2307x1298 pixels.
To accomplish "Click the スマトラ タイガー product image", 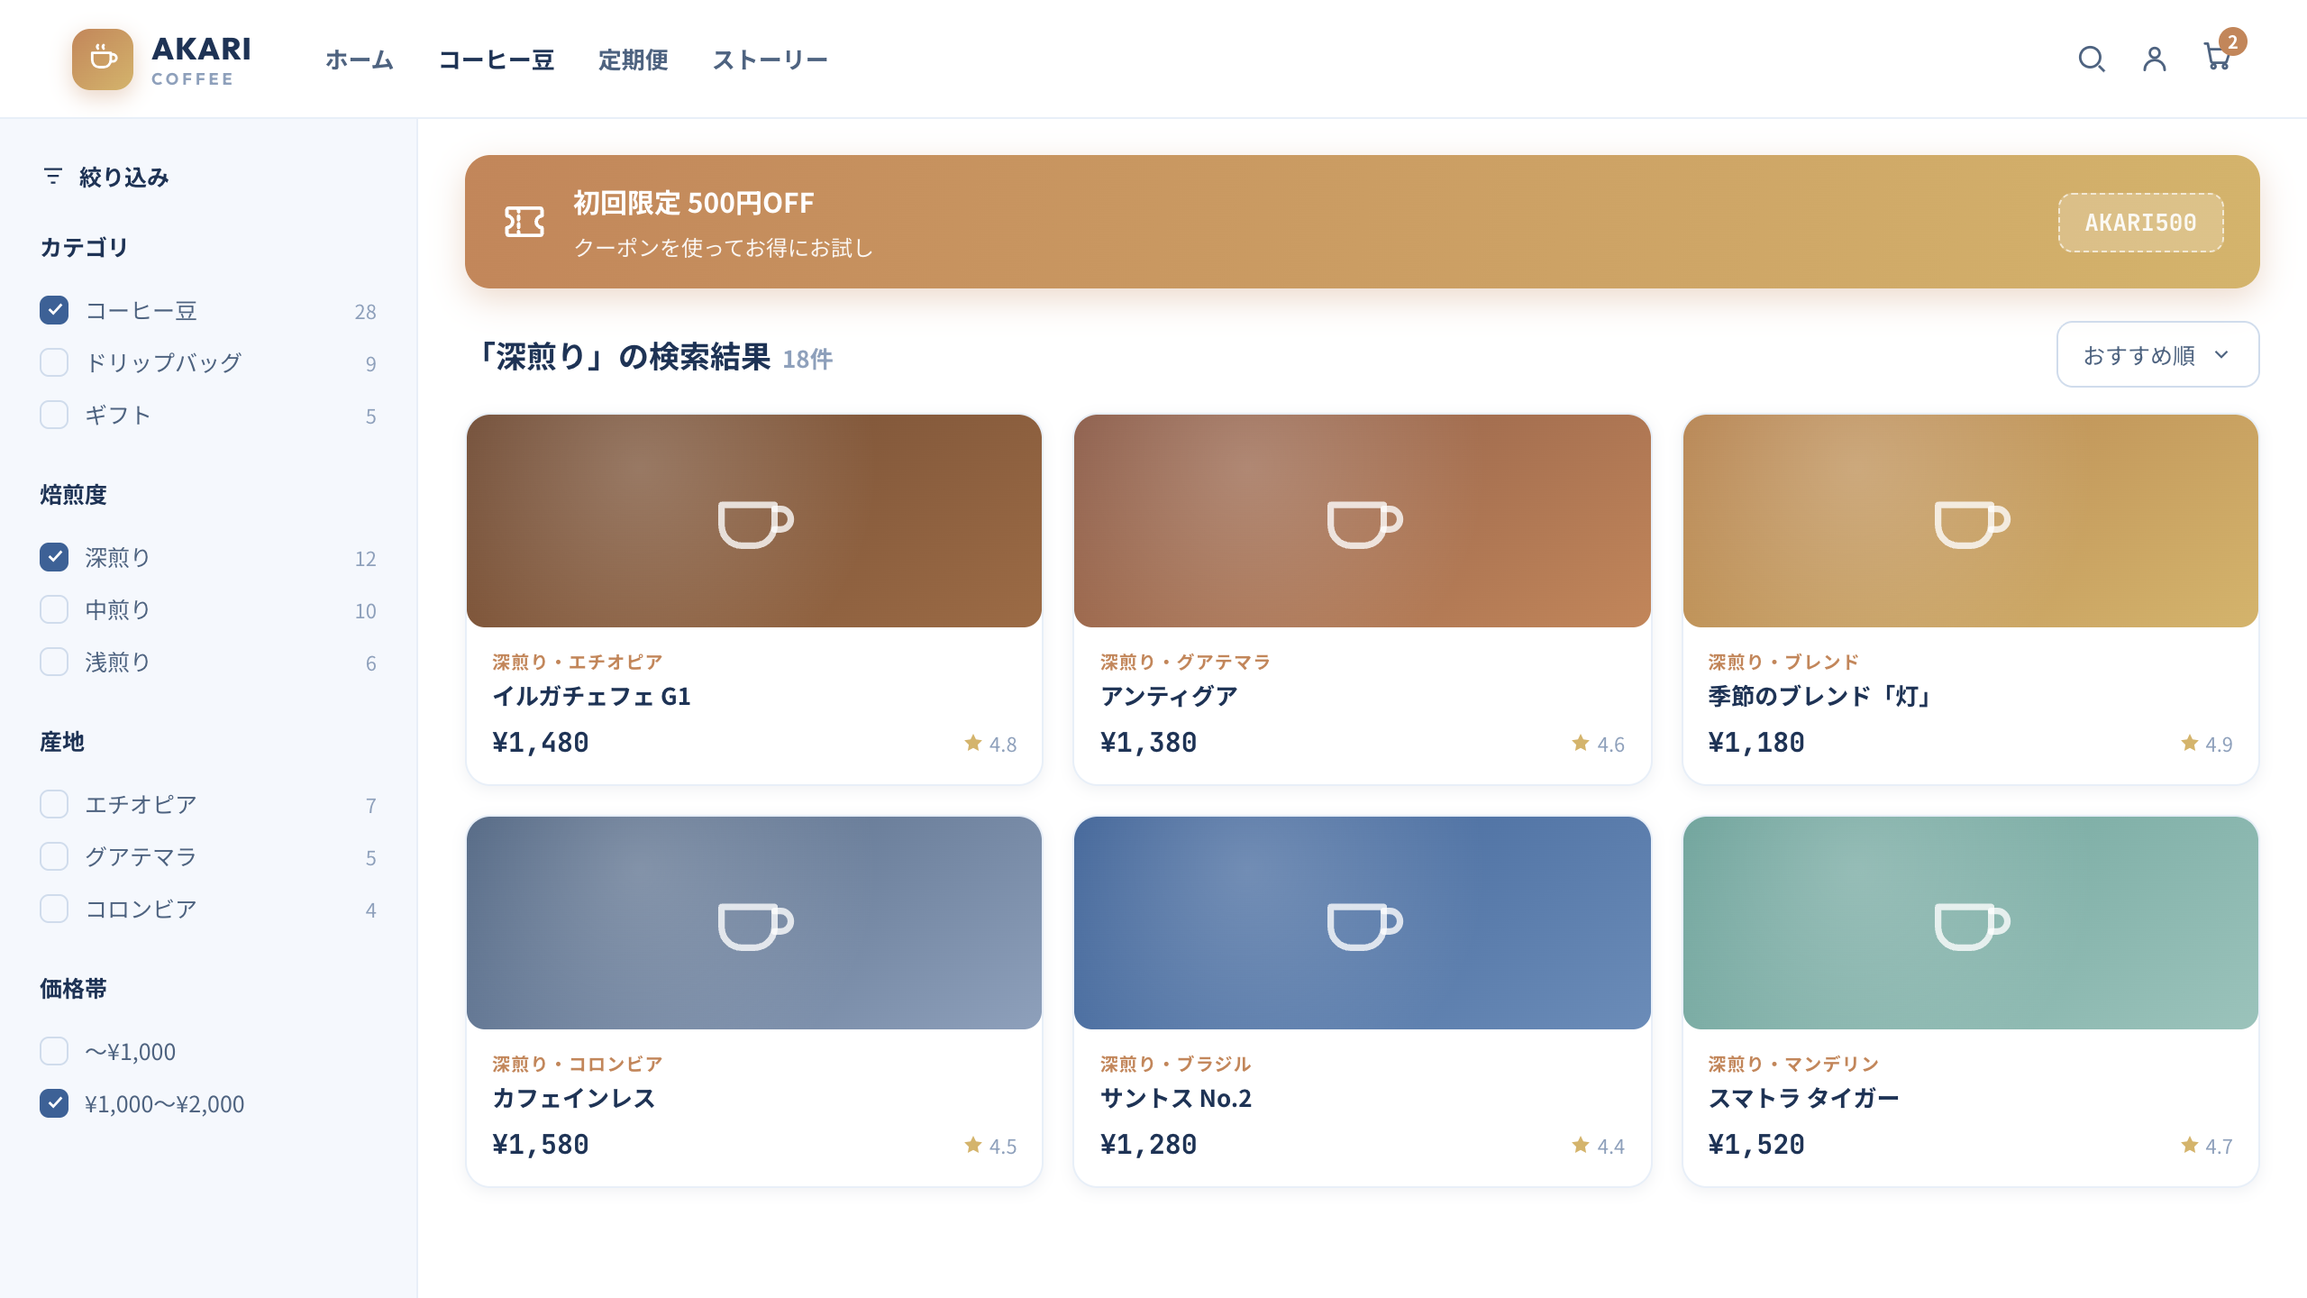I will [x=1971, y=923].
